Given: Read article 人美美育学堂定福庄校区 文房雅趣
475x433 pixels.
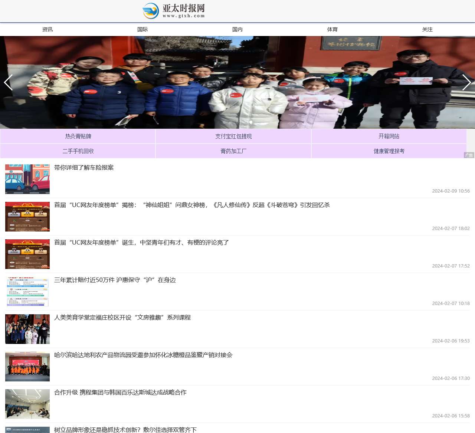Looking at the screenshot, I should [x=122, y=318].
